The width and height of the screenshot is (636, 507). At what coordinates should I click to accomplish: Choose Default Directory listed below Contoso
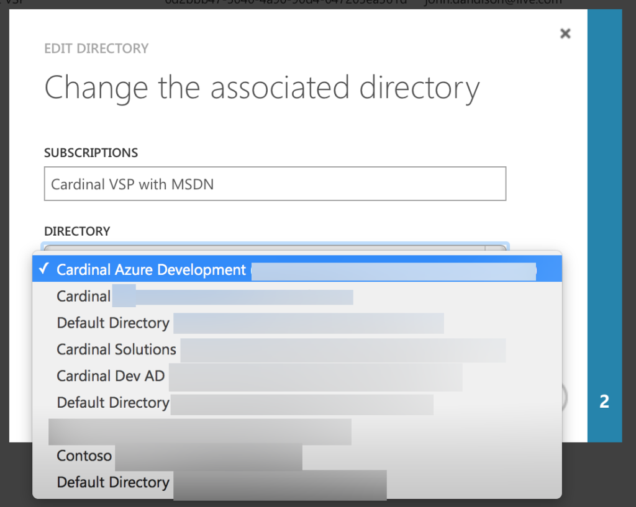tap(297, 482)
